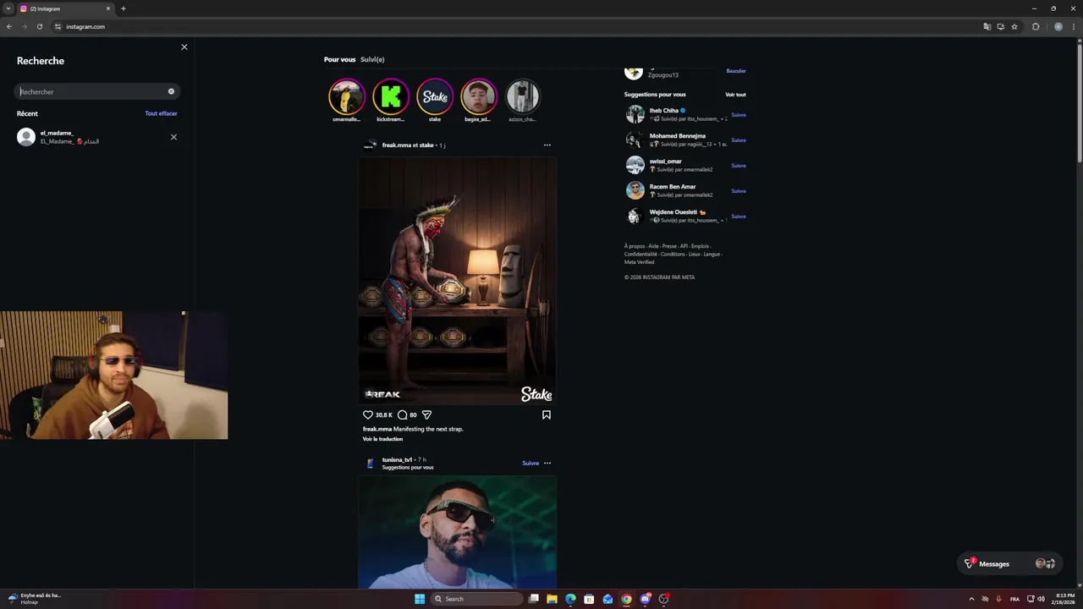The image size is (1083, 609).
Task: Follow Mohamed Bennejma via Suivre
Action: point(739,140)
